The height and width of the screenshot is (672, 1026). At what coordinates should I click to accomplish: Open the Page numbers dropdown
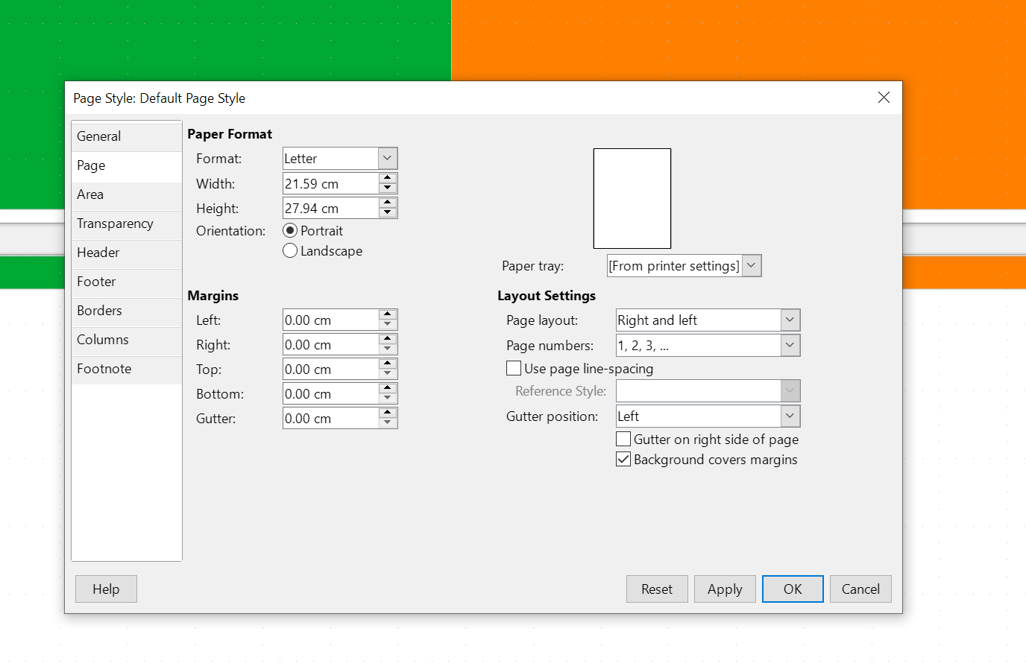click(790, 346)
